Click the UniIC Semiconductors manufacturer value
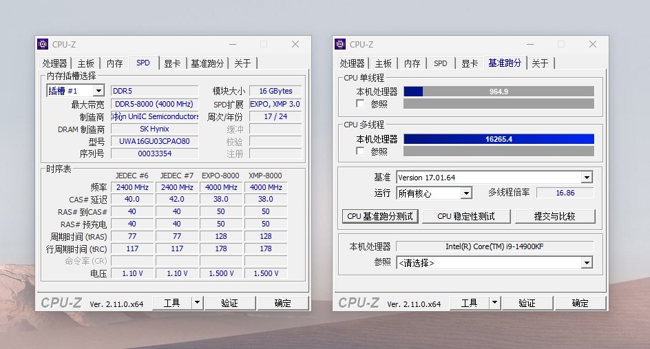The width and height of the screenshot is (650, 349). point(155,116)
